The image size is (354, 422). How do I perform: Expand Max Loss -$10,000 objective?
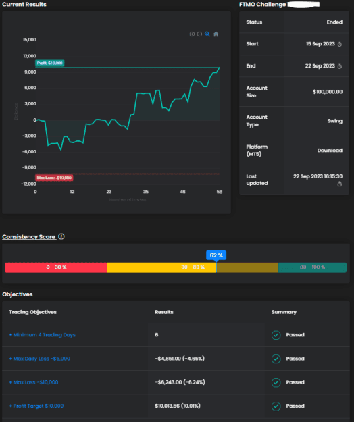click(34, 382)
